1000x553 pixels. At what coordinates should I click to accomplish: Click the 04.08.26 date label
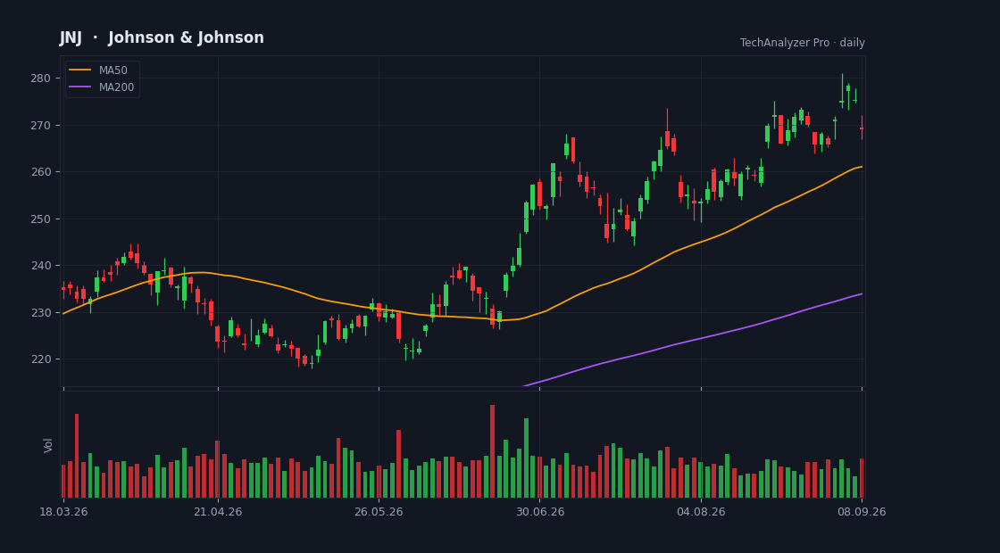701,512
